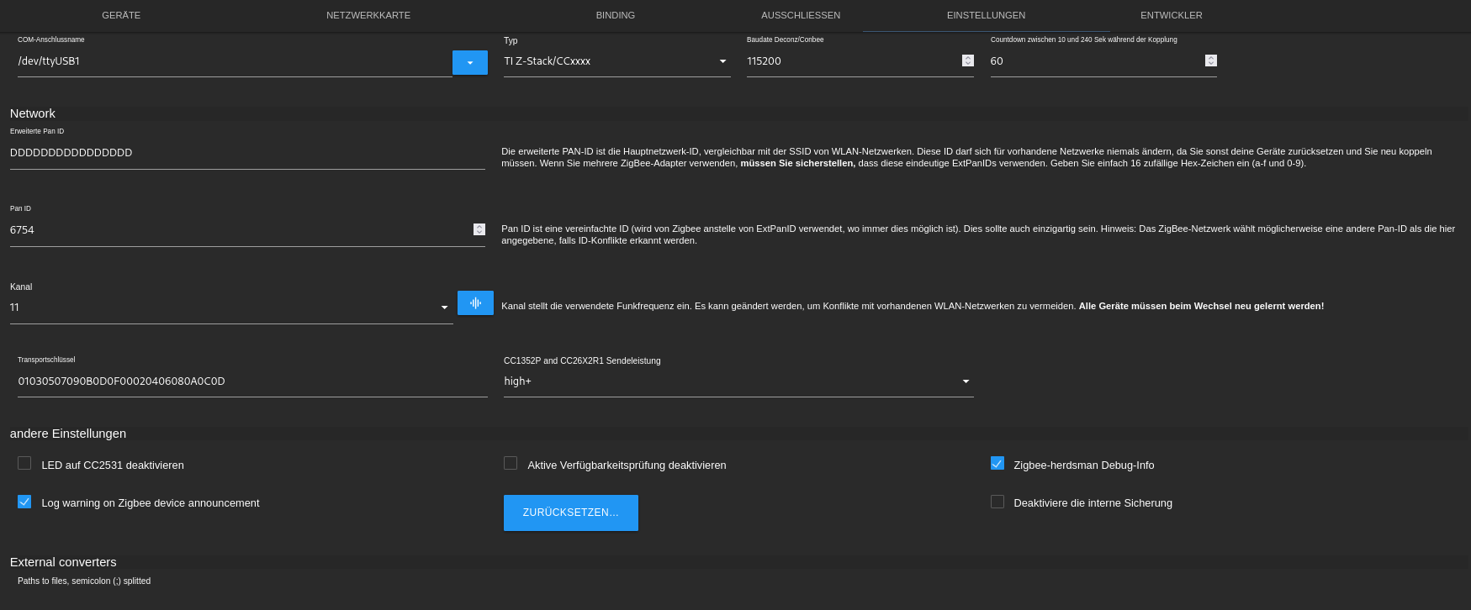1471x610 pixels.
Task: Open the Kanal dropdown set to 11
Action: click(x=231, y=308)
